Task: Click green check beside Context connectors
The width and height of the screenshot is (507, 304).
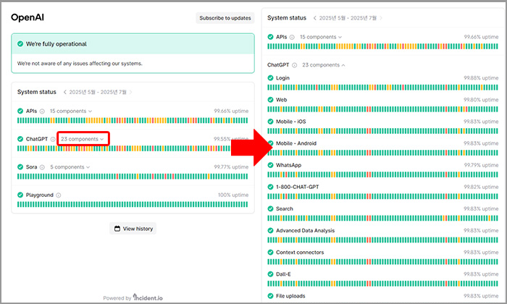Action: (270, 253)
